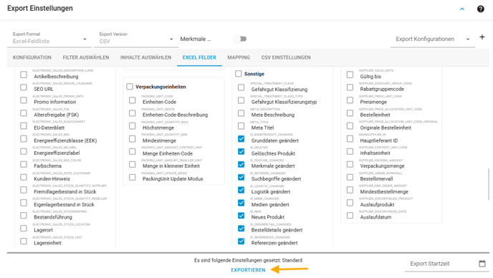
Task: Uncheck the Gelöschtes Produkt checkbox
Action: coord(241,152)
